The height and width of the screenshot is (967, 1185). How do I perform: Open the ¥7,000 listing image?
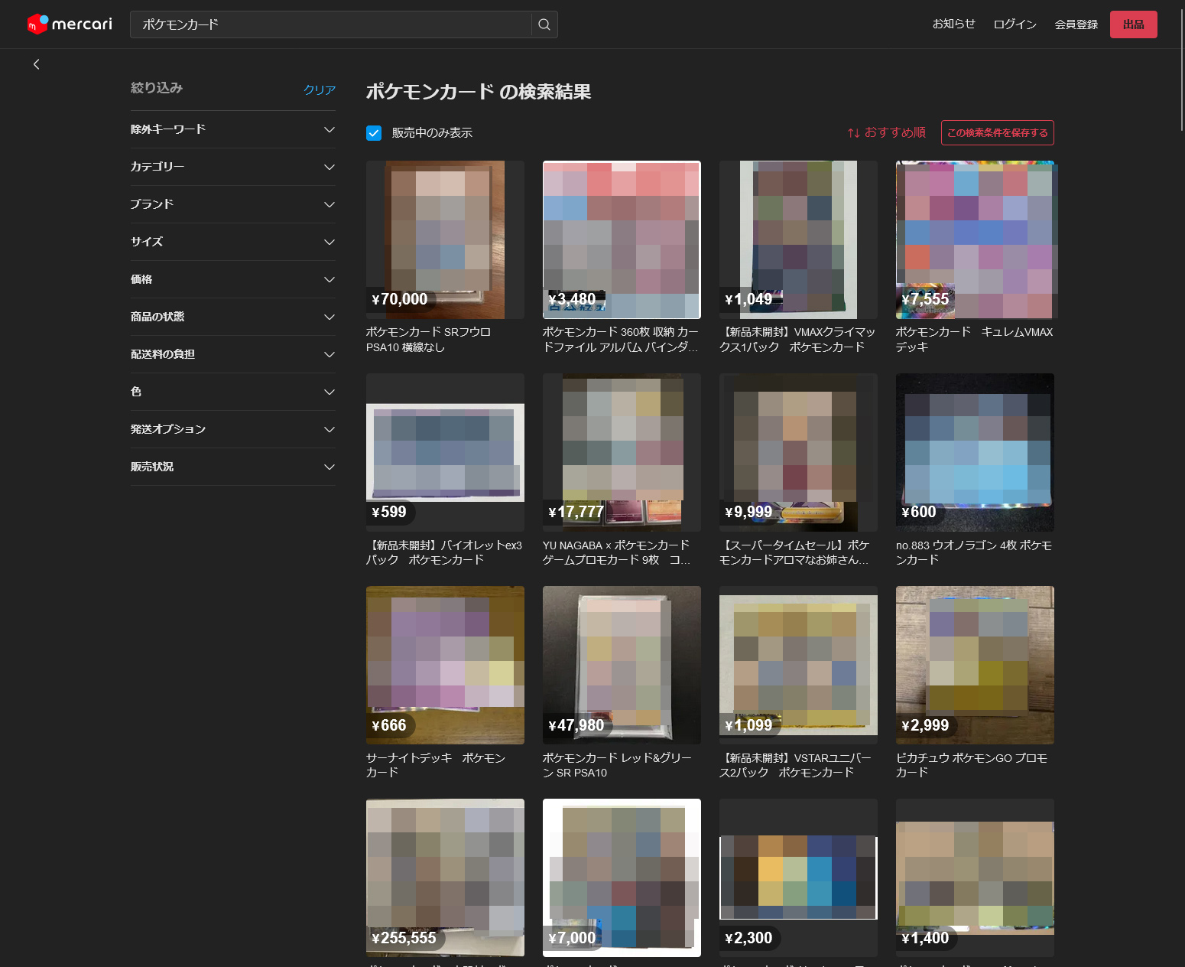622,877
